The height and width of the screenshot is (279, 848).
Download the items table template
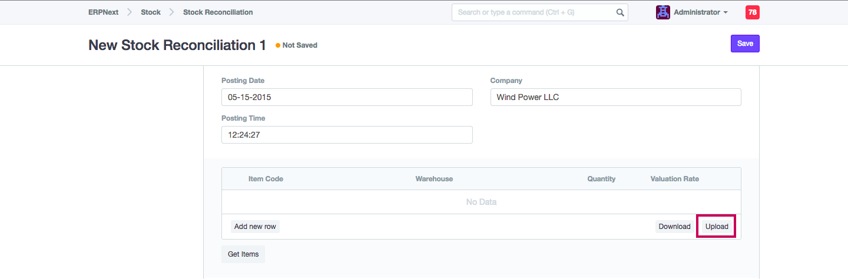tap(674, 227)
